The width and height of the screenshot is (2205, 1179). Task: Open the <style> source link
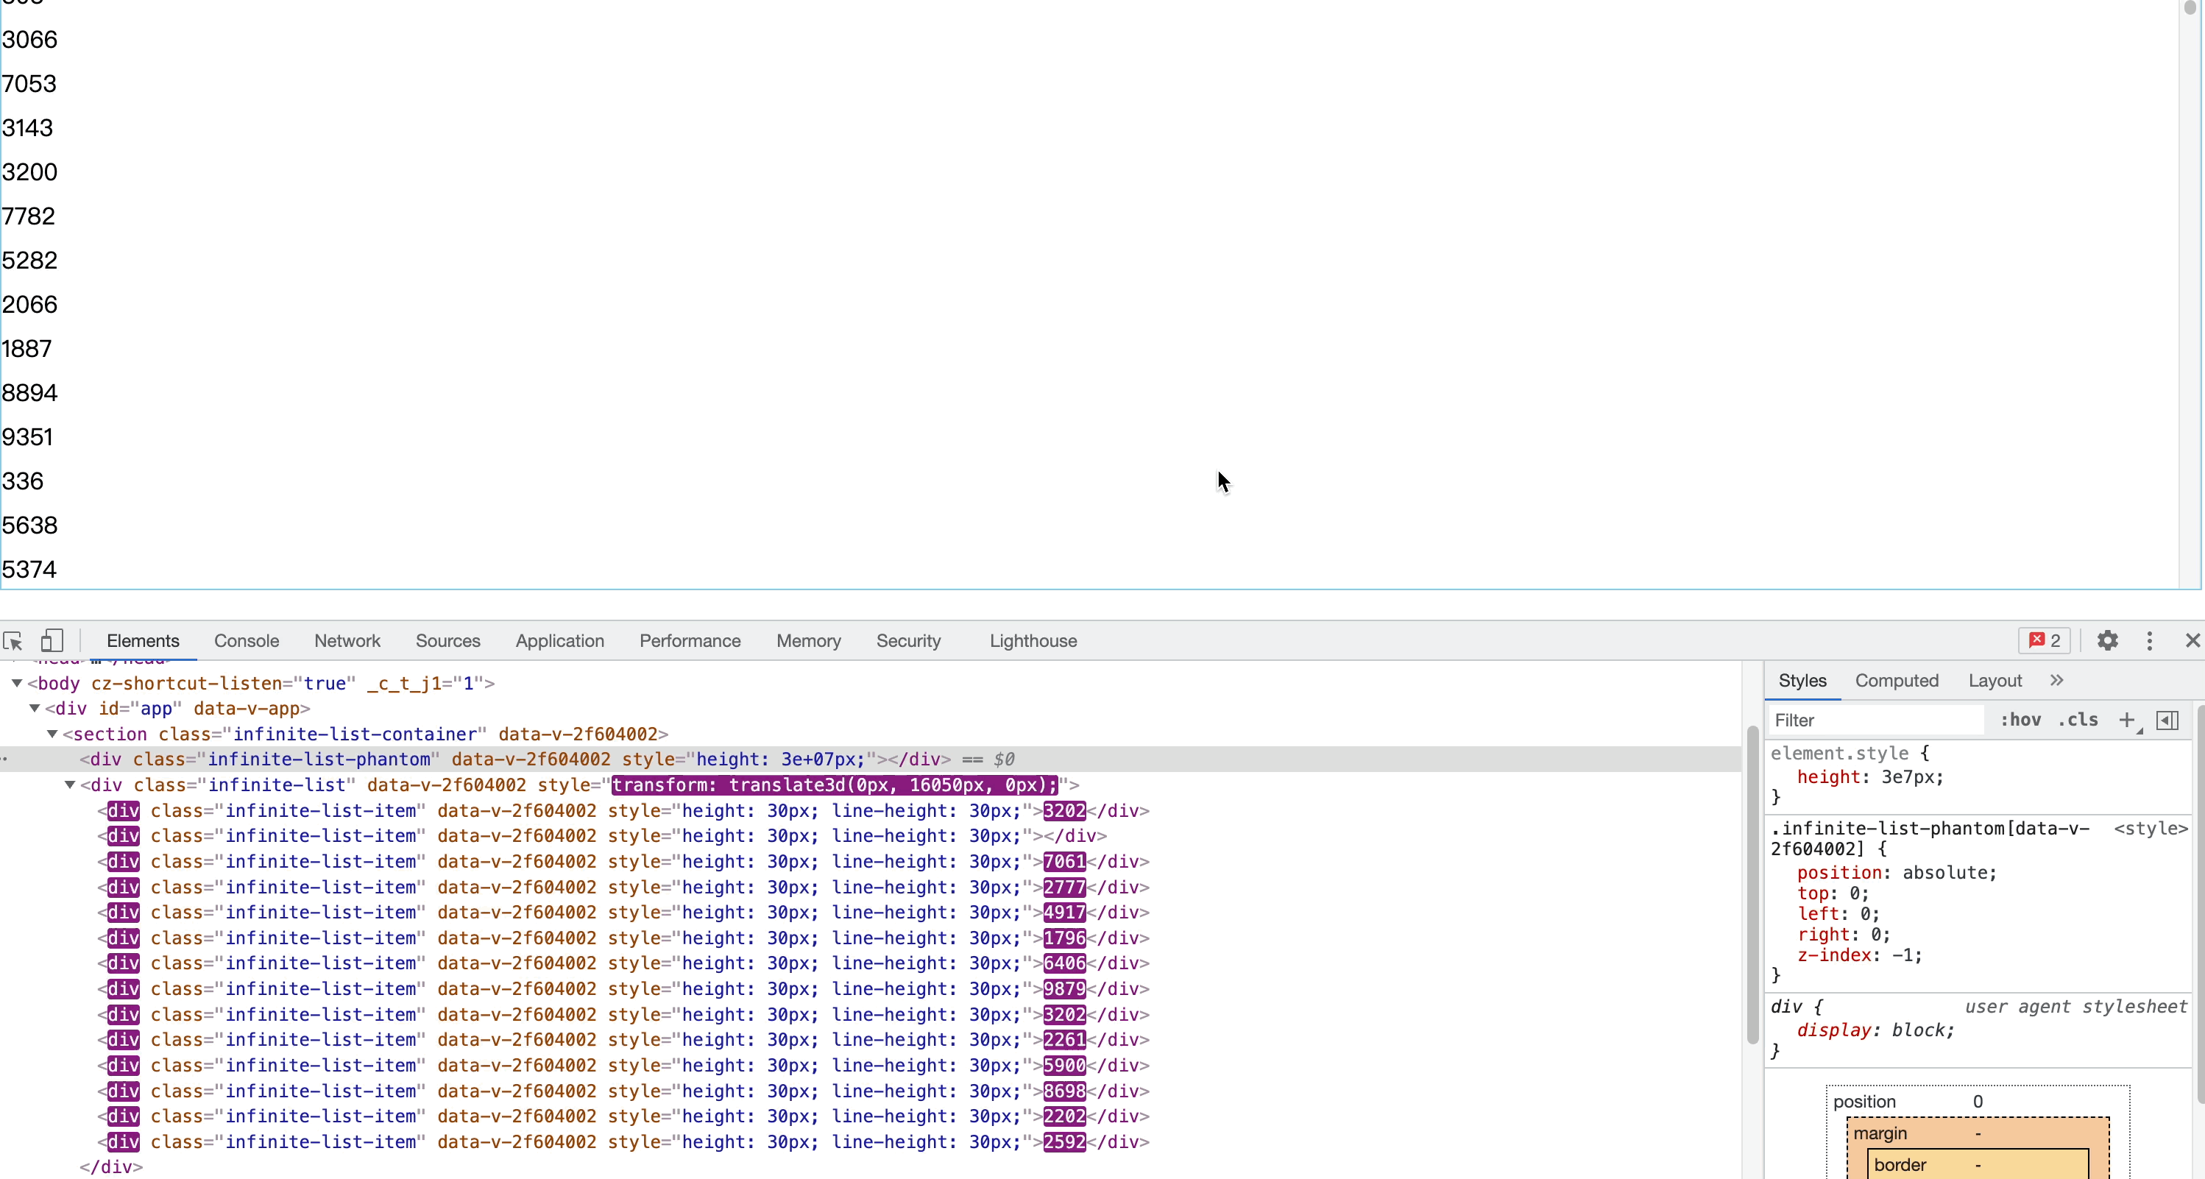(x=2151, y=828)
